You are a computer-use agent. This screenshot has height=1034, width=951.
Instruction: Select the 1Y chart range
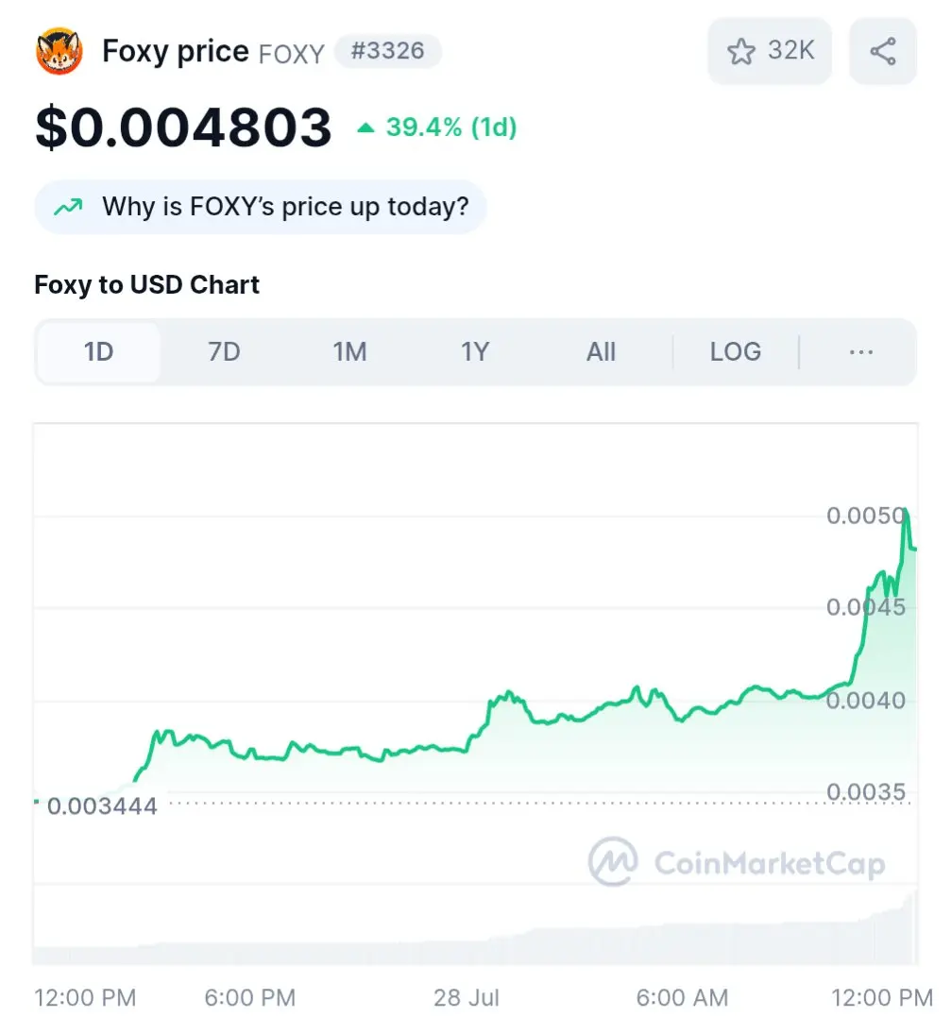[x=475, y=352]
